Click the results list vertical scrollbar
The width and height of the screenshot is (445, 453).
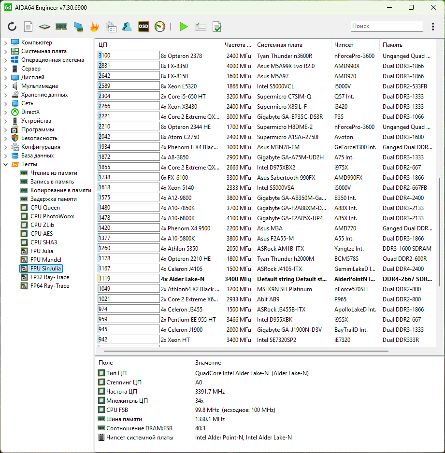(x=440, y=232)
